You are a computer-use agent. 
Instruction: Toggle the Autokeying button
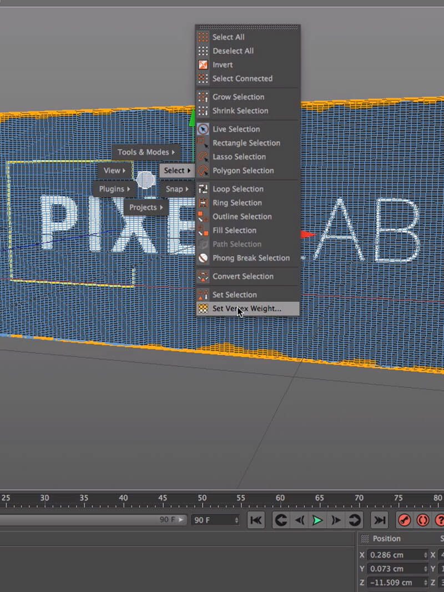(422, 520)
